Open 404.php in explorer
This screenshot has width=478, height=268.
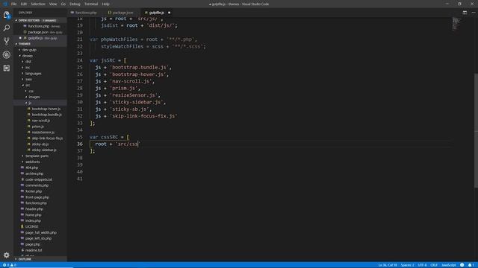(40, 167)
